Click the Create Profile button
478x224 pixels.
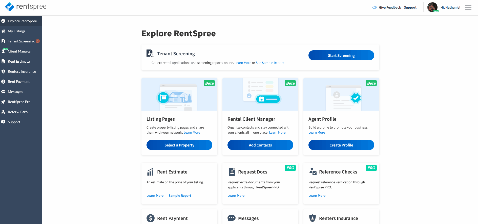tap(341, 145)
